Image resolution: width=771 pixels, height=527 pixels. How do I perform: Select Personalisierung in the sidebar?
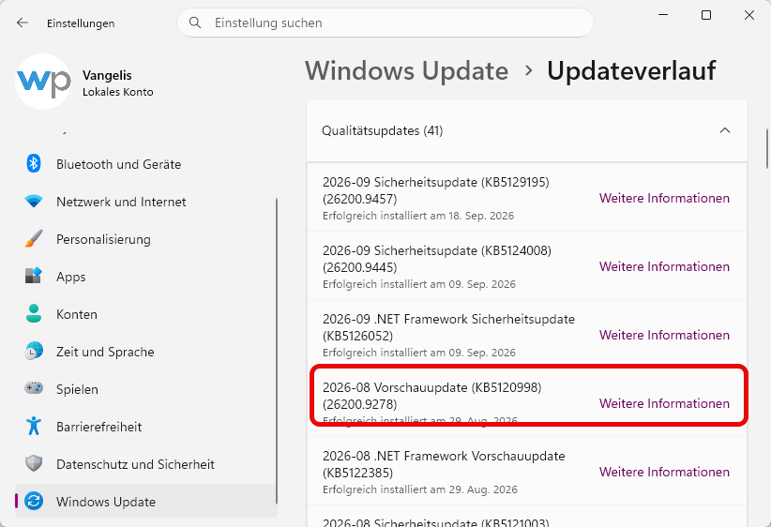[x=146, y=239]
